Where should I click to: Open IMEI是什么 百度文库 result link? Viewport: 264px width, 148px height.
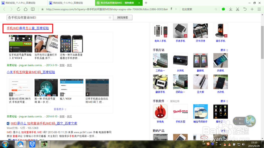click(x=44, y=123)
